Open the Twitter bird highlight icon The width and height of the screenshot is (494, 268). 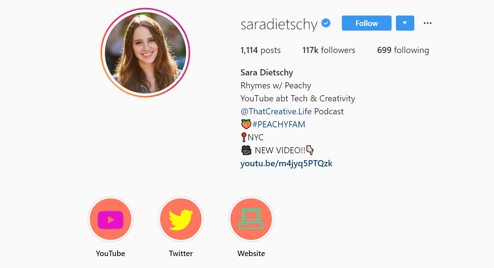pyautogui.click(x=181, y=219)
